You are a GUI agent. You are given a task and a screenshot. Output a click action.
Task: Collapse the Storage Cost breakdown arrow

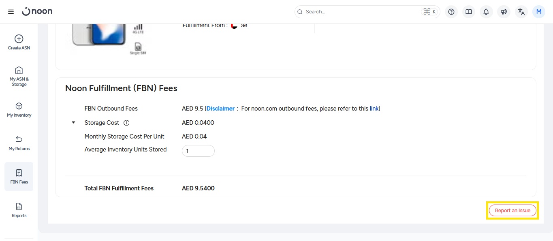[73, 122]
